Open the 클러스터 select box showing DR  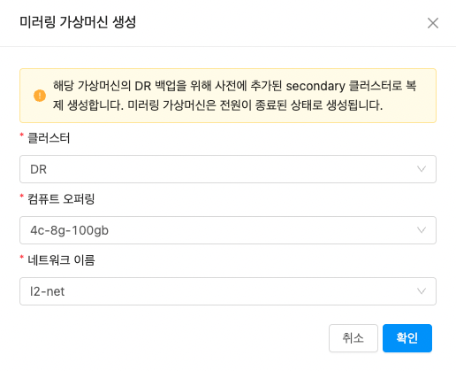click(x=228, y=169)
